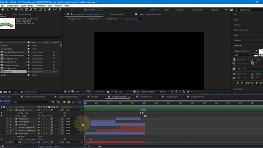Open the Composition menu
Viewport: 263px width, 148px height.
point(13,5)
